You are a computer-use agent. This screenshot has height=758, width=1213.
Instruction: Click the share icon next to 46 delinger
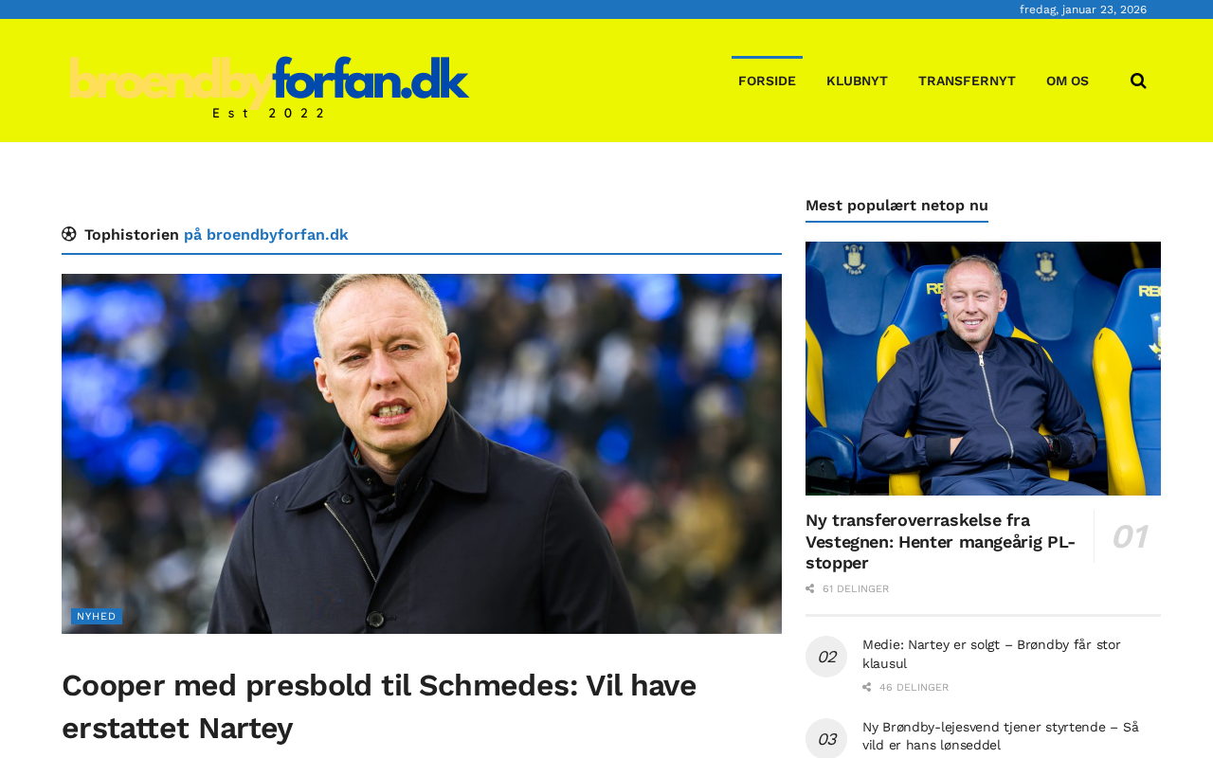pyautogui.click(x=867, y=688)
